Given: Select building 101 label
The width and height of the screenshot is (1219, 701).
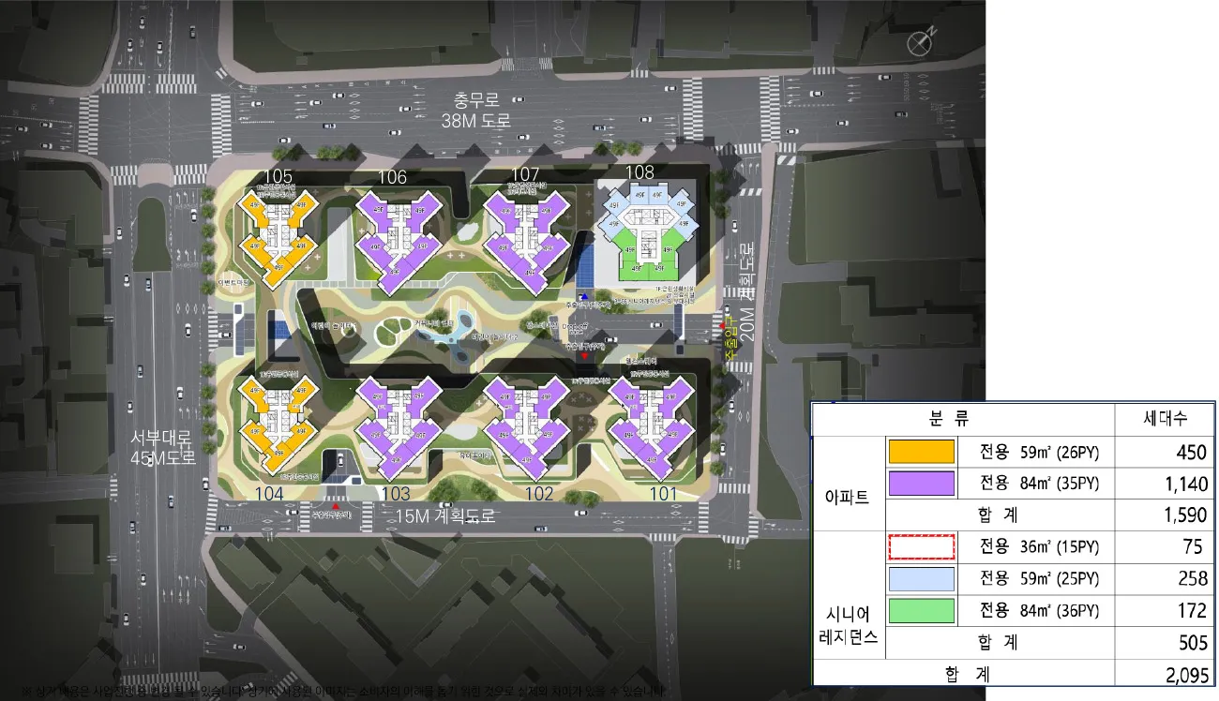Looking at the screenshot, I should click(x=661, y=492).
